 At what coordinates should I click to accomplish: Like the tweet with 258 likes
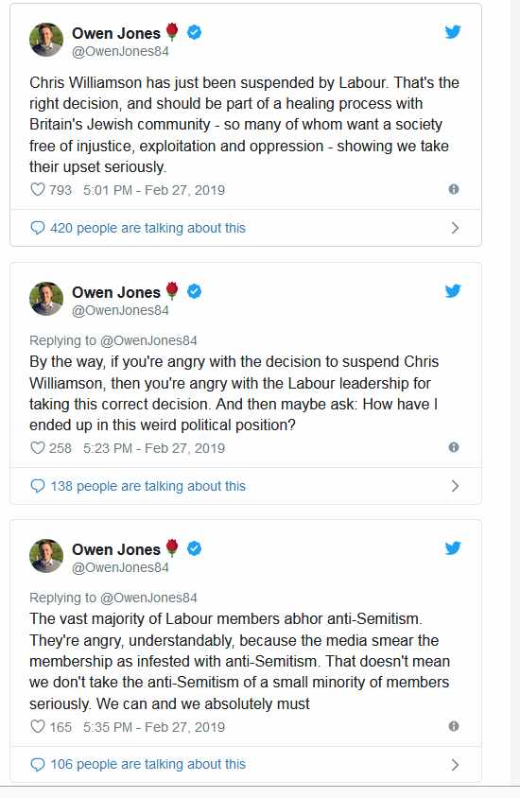point(38,448)
